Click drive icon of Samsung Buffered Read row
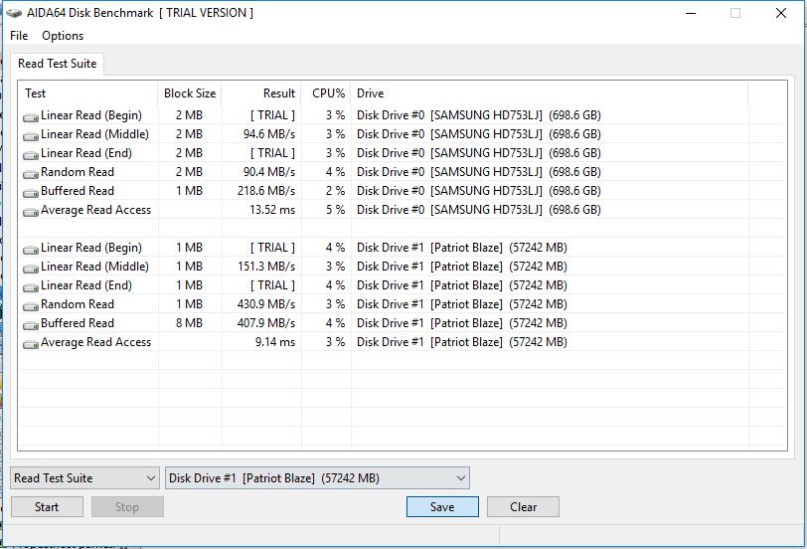 [x=31, y=193]
